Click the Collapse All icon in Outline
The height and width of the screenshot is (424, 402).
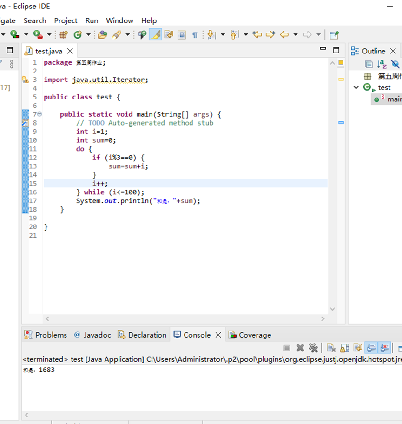point(369,64)
